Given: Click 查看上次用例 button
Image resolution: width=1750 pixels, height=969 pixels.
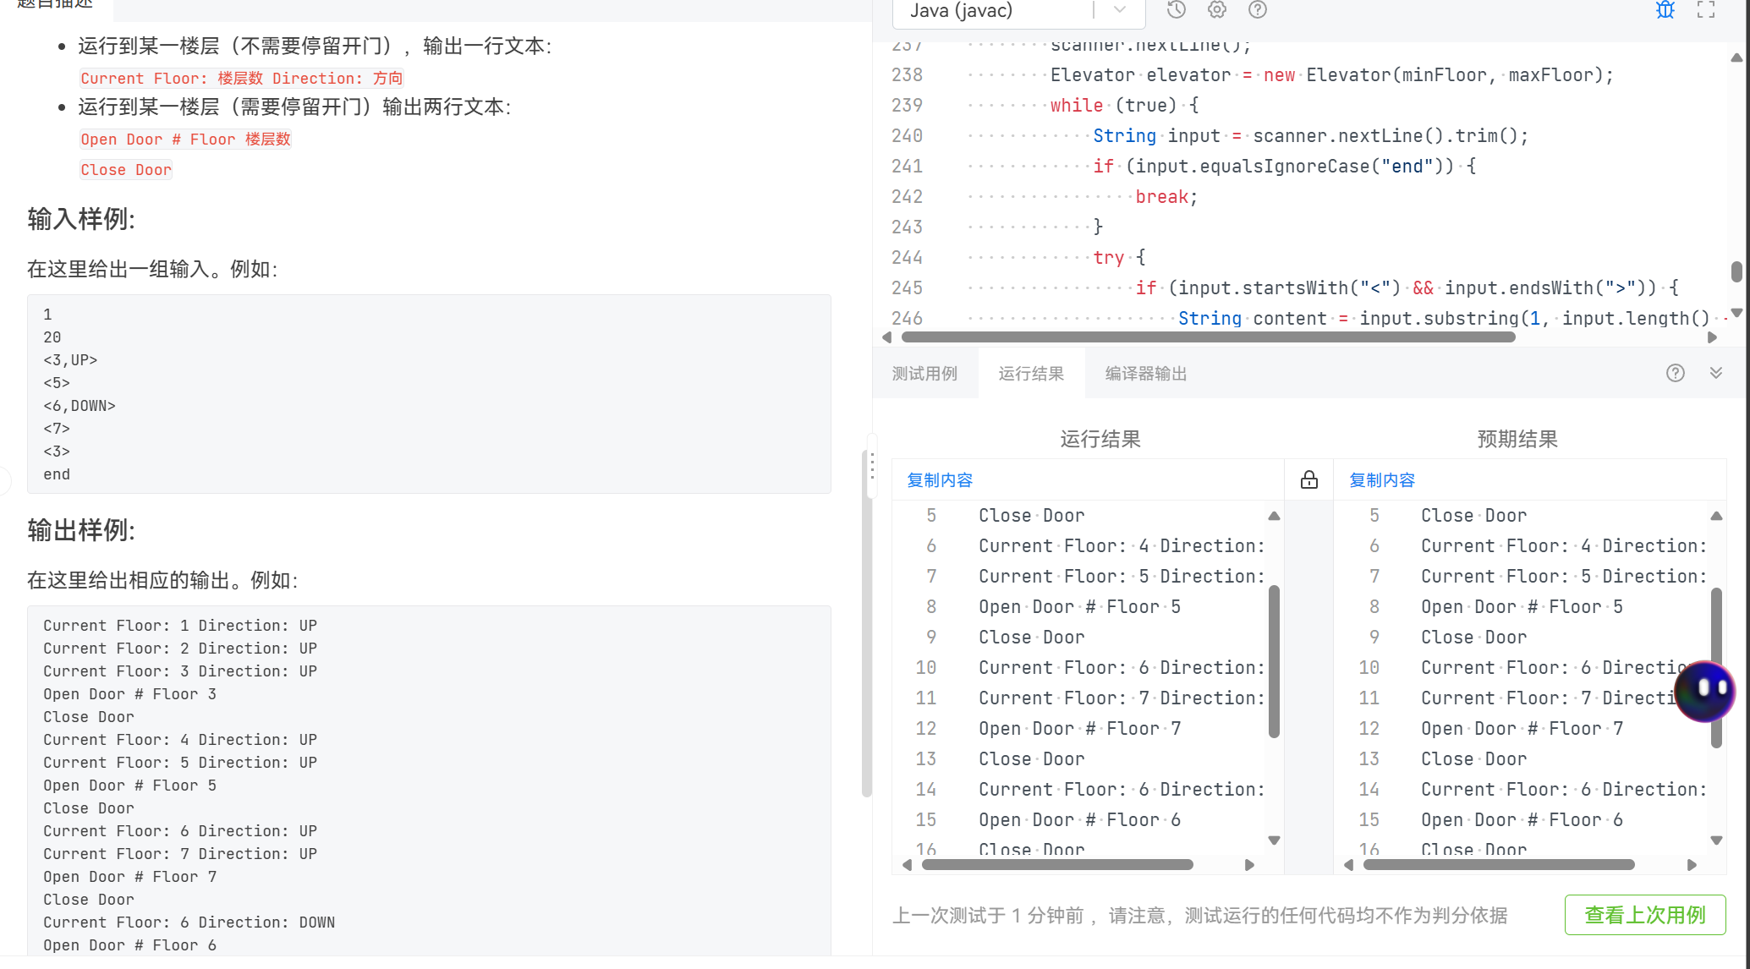Looking at the screenshot, I should (x=1644, y=915).
